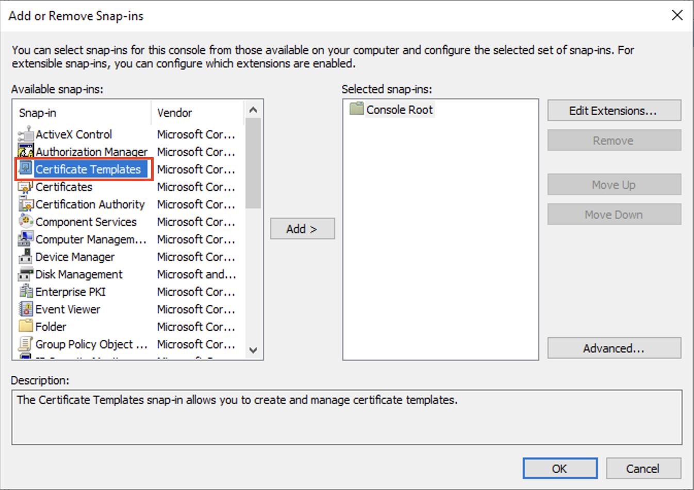Add the highlighted Certificate Templates snap-in
The width and height of the screenshot is (694, 490).
[x=302, y=229]
